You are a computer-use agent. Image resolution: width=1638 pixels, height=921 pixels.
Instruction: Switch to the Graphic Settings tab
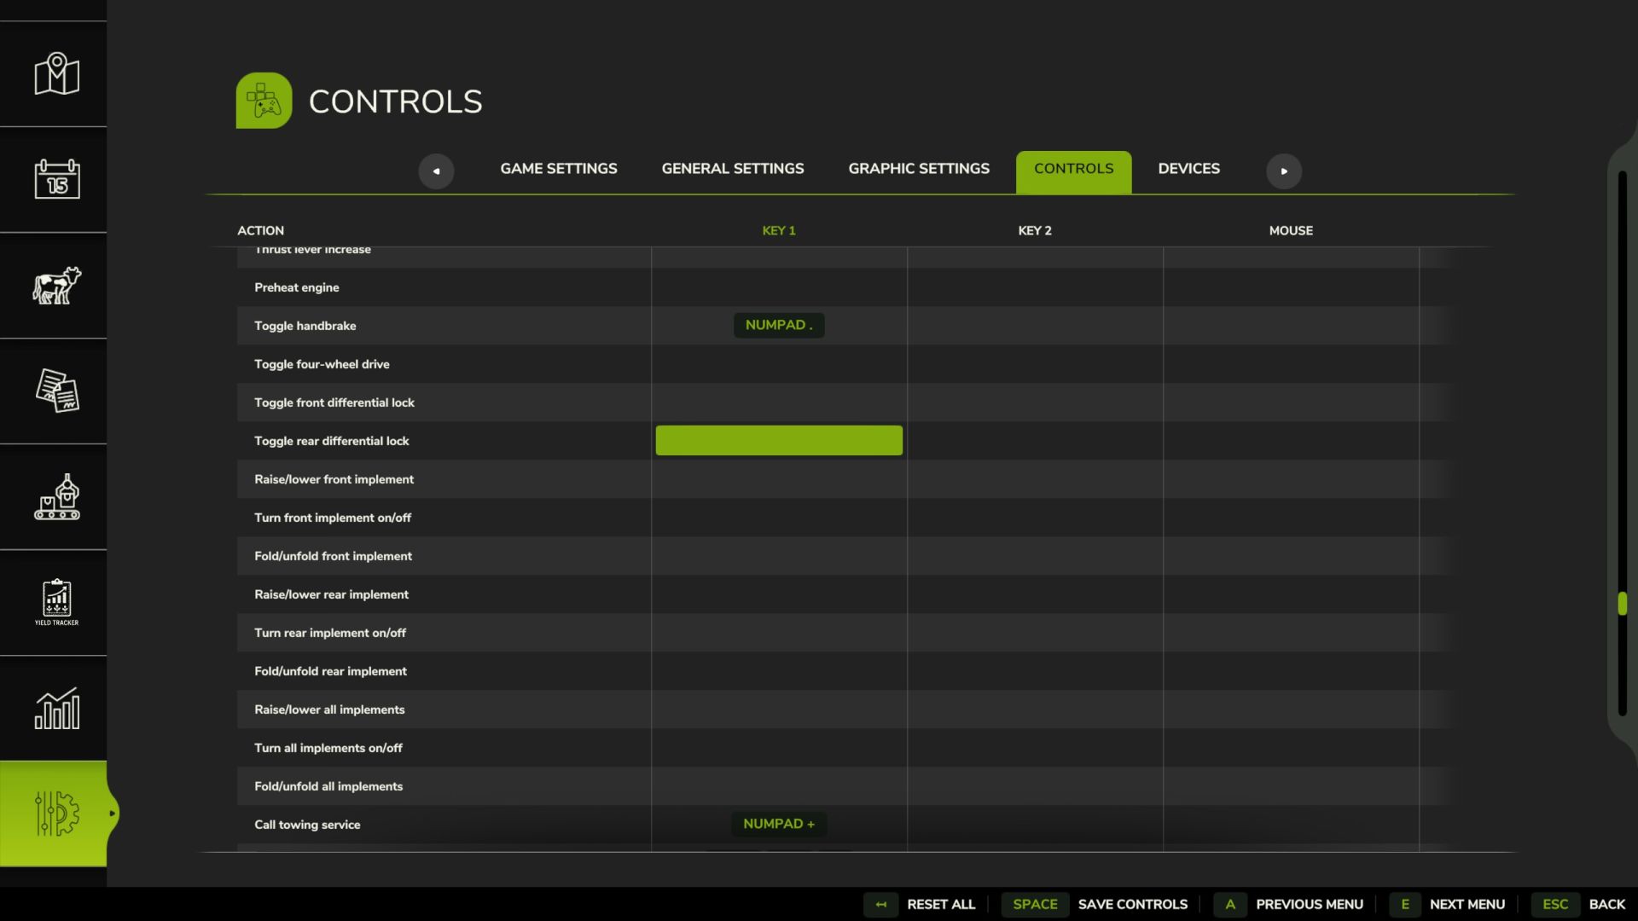tap(919, 169)
